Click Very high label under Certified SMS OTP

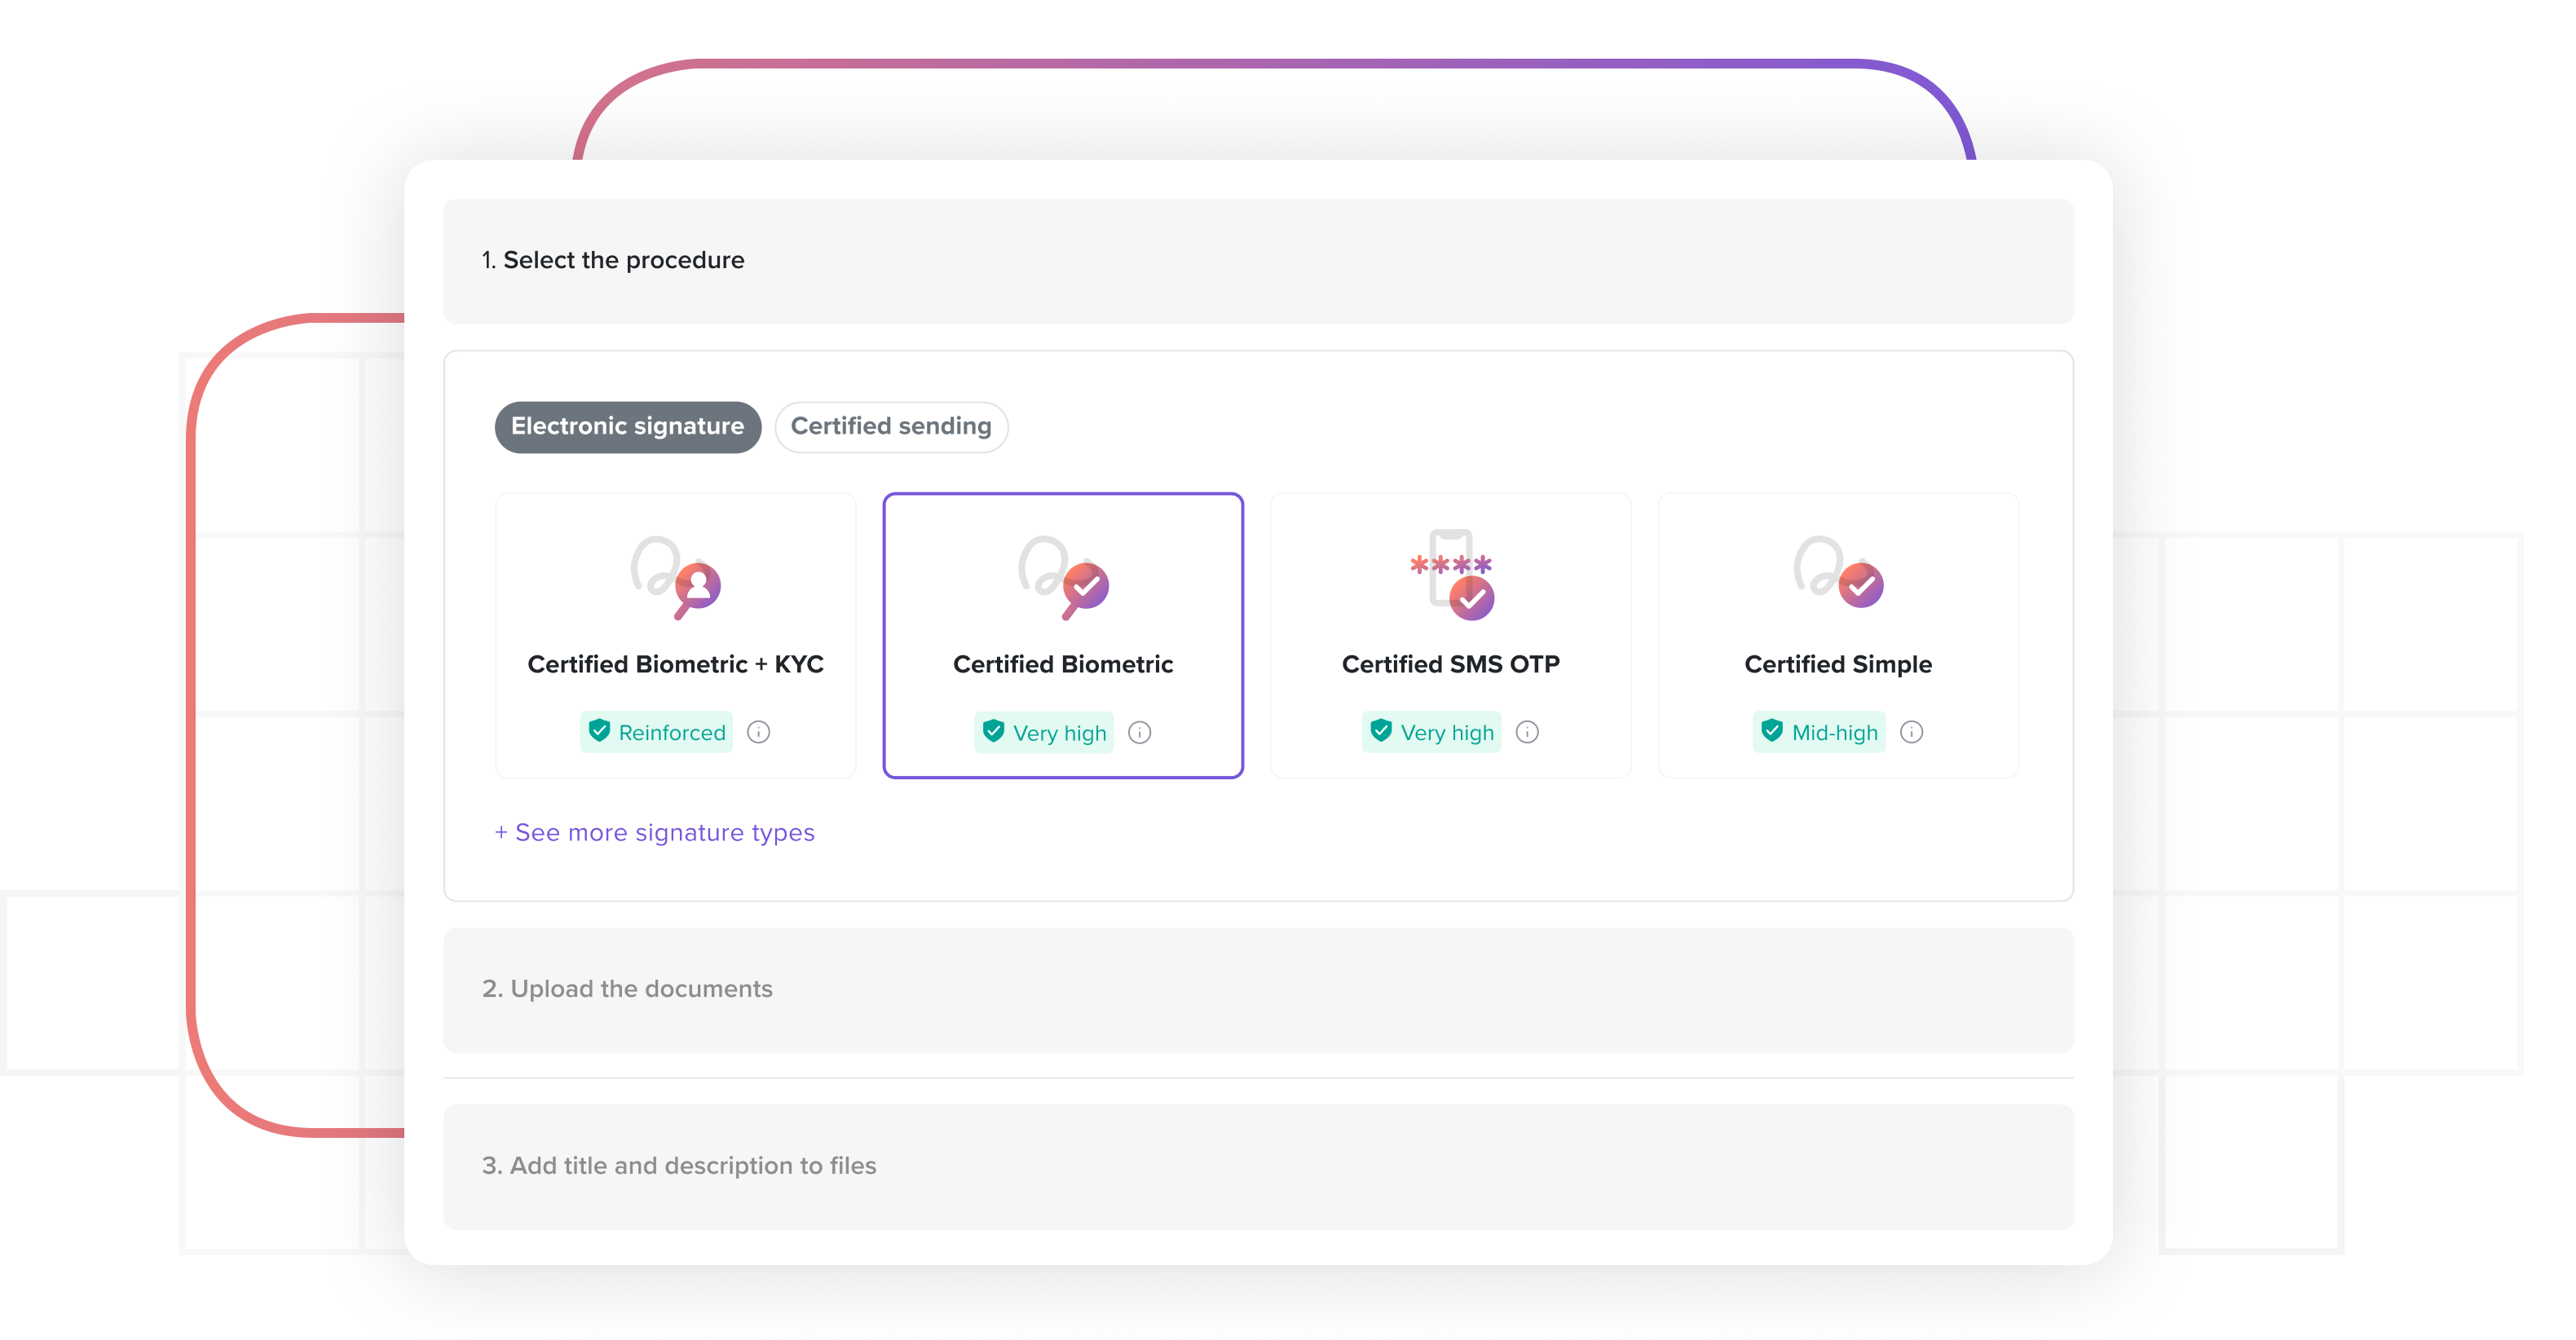1447,733
